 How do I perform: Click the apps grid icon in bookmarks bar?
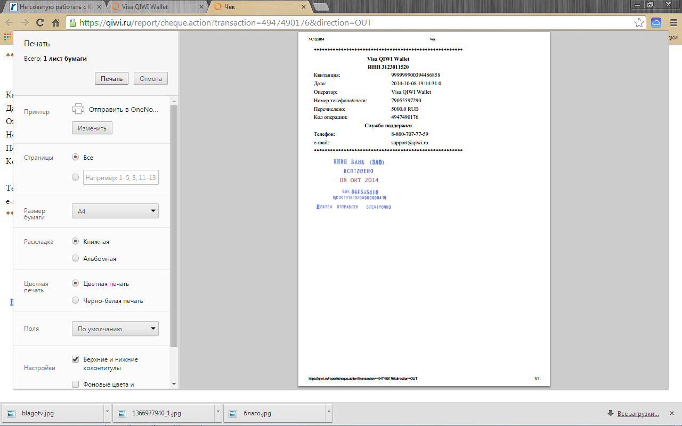[x=7, y=37]
